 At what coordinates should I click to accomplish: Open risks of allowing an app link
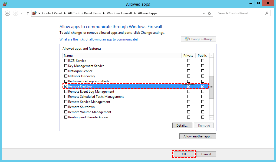[x=99, y=39]
